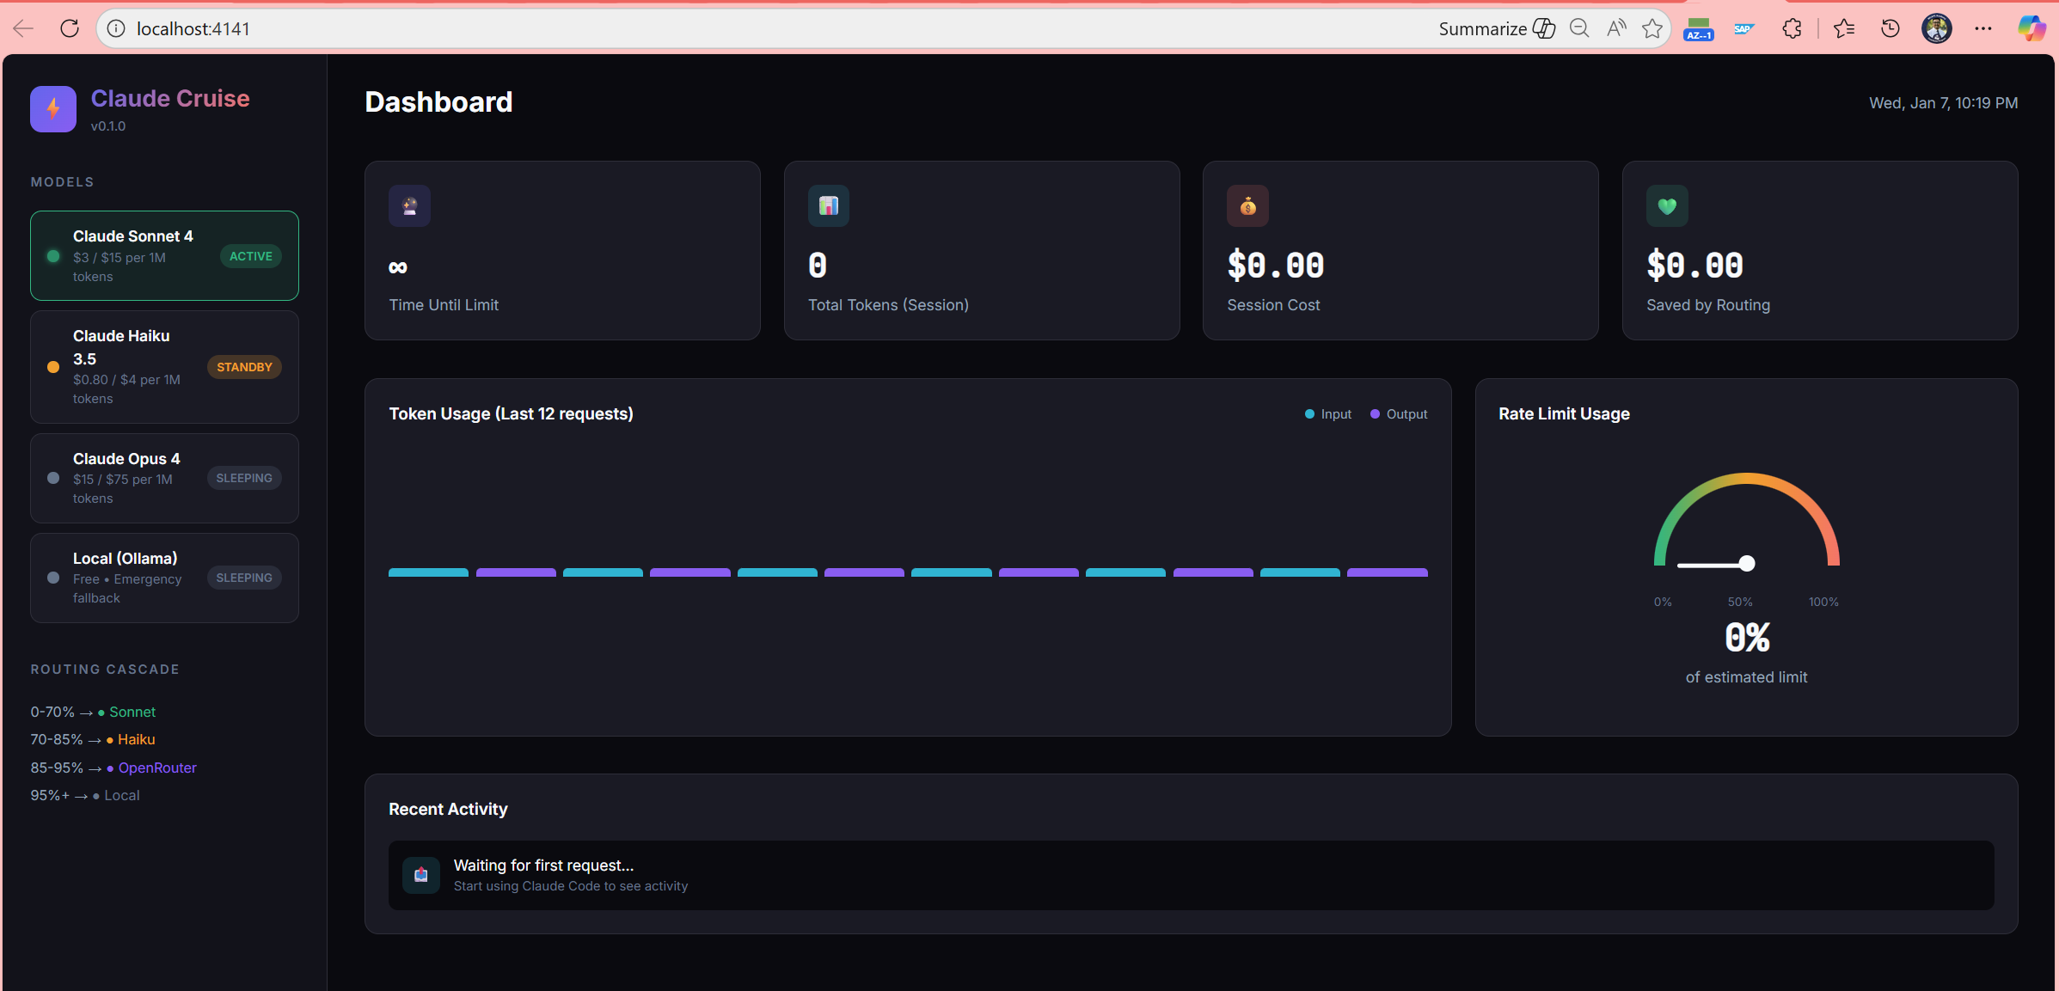The width and height of the screenshot is (2059, 991).
Task: Click the Recent Activity heading
Action: (x=448, y=809)
